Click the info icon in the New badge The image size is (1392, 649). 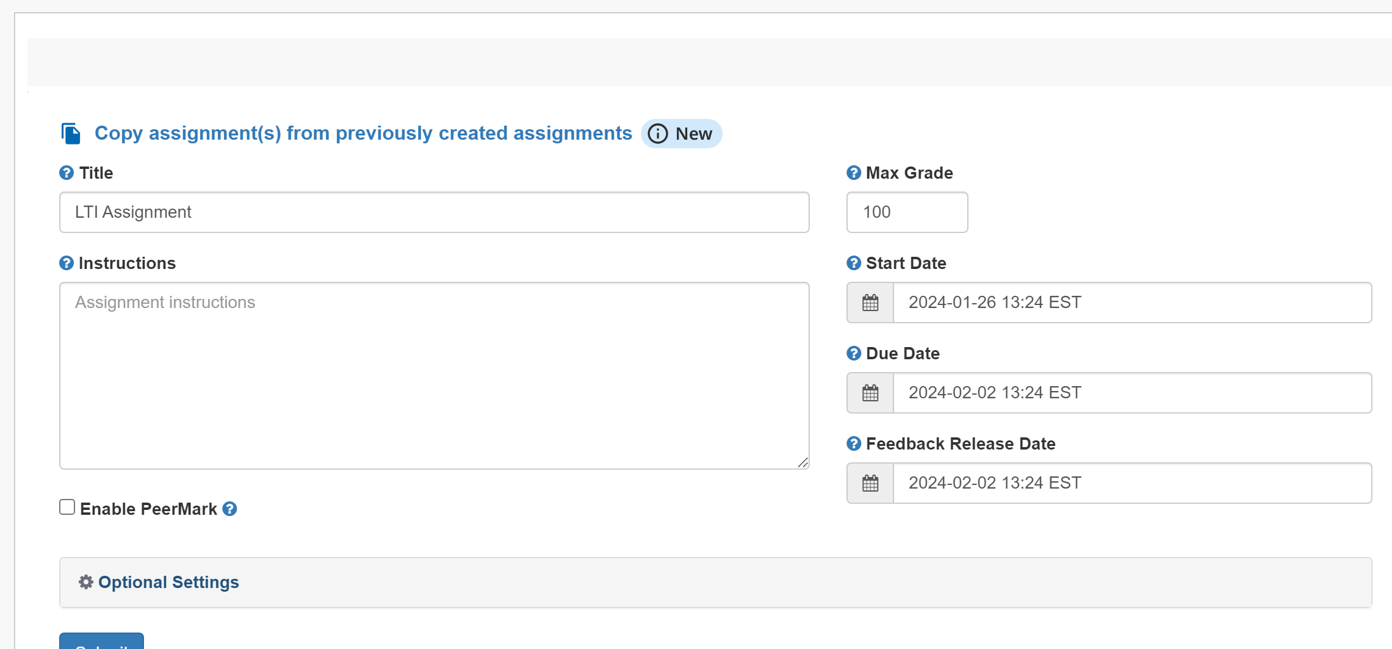coord(658,134)
